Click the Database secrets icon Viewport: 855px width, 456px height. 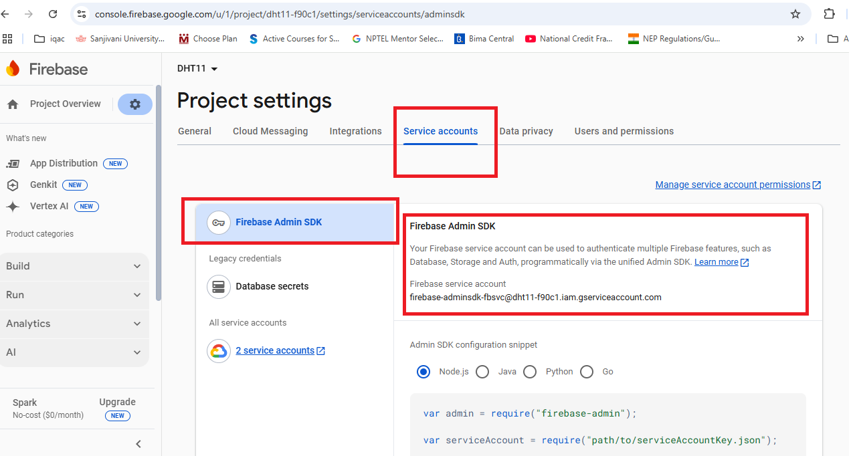[x=219, y=286]
